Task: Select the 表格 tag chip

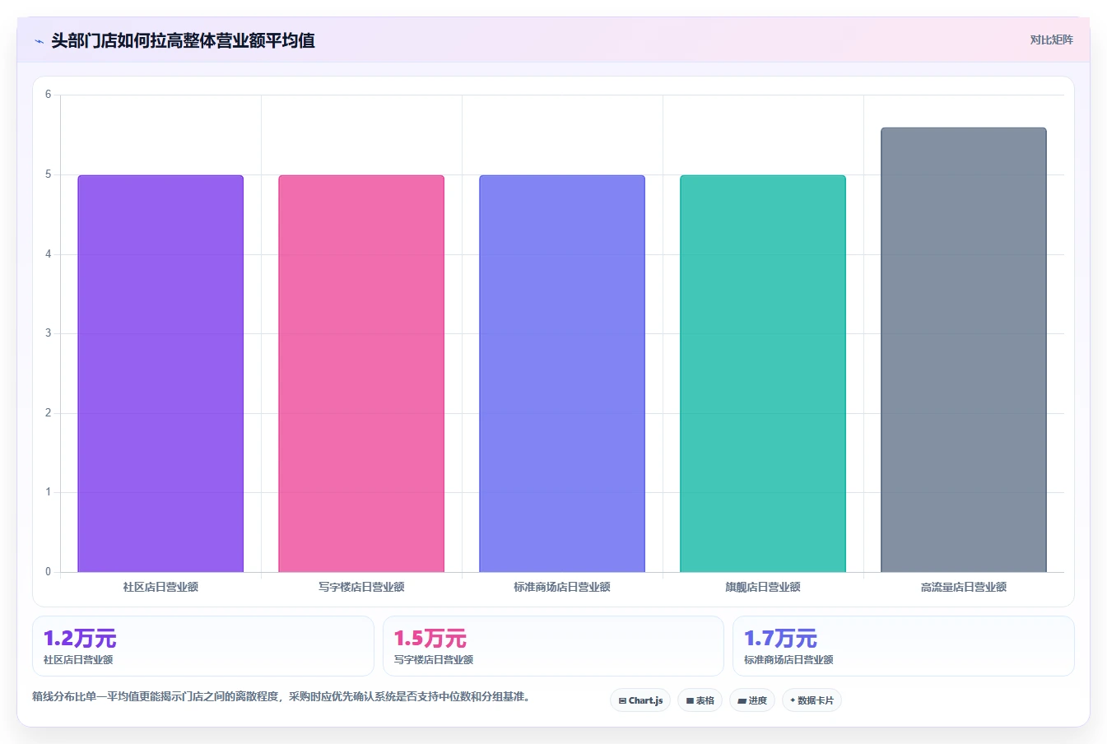Action: pyautogui.click(x=700, y=700)
